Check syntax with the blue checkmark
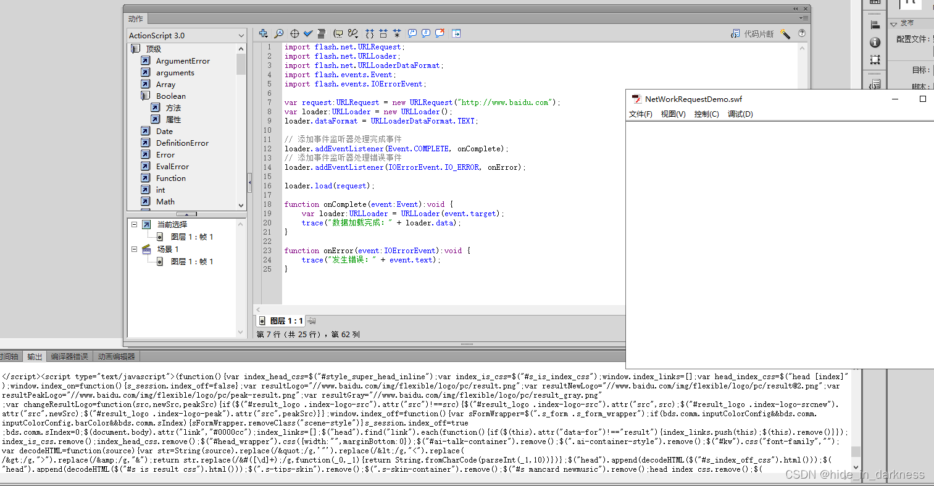The height and width of the screenshot is (486, 934). pos(308,33)
